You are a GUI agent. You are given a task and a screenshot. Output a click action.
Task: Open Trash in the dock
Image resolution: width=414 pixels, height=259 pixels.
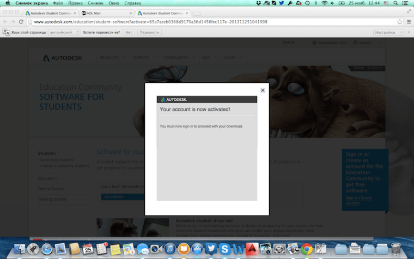396,249
